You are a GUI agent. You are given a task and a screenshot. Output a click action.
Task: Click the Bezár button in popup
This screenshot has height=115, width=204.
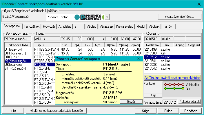[x=131, y=102]
